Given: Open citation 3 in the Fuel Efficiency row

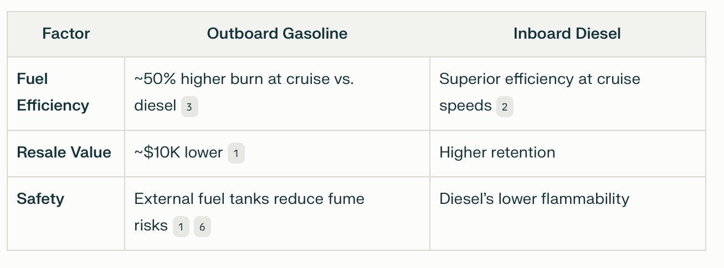Looking at the screenshot, I should tap(189, 107).
